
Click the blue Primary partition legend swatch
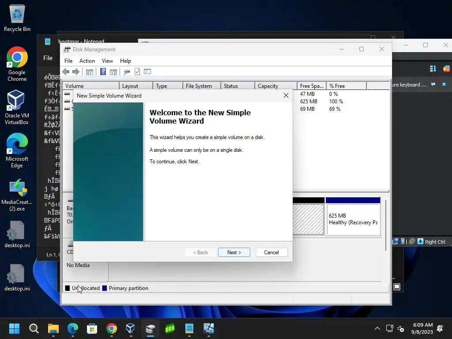105,288
